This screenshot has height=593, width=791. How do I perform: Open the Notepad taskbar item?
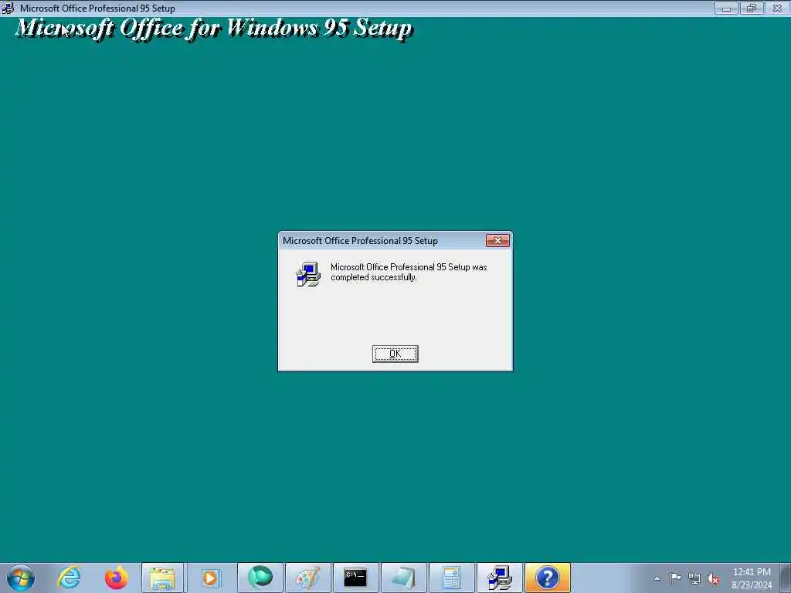tap(403, 578)
